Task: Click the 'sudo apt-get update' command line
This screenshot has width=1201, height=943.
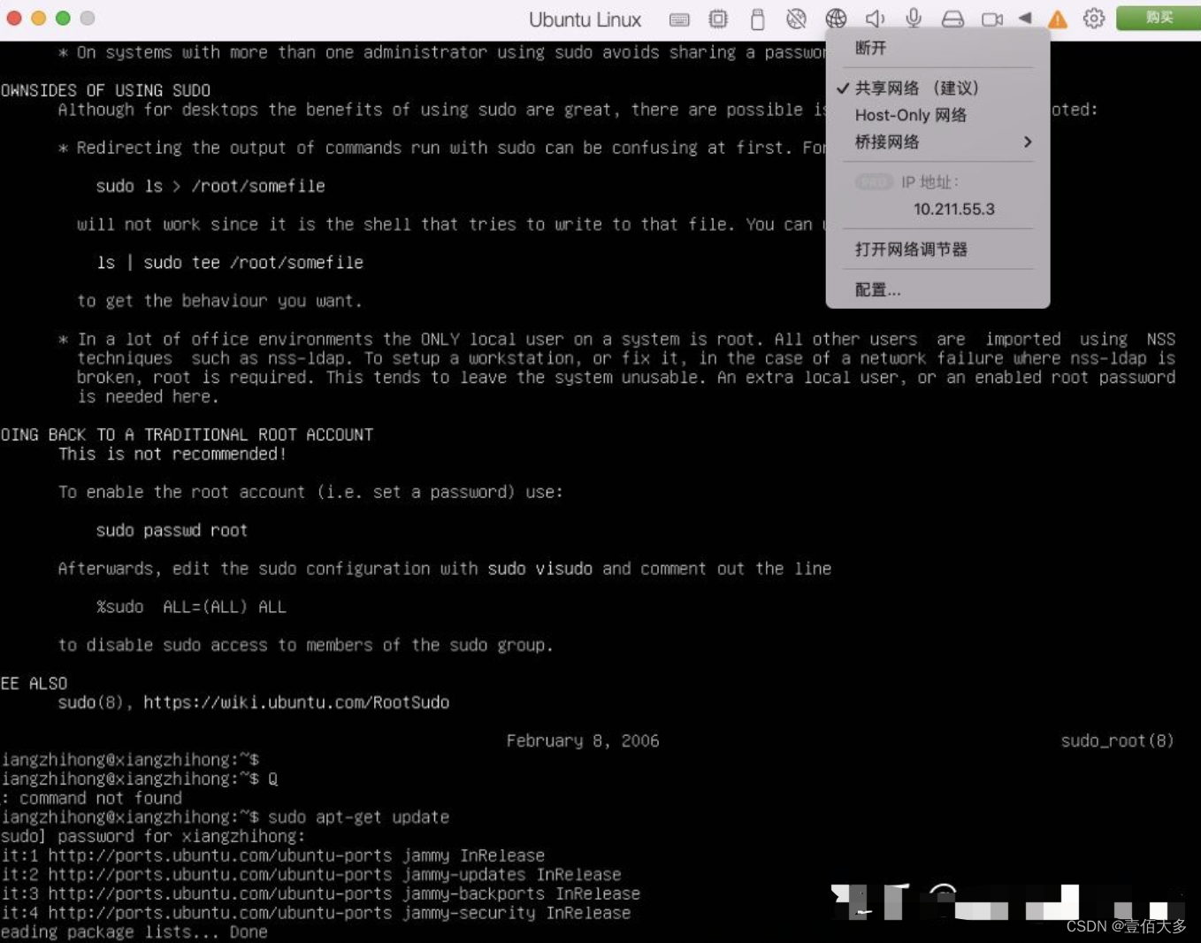Action: 358,816
